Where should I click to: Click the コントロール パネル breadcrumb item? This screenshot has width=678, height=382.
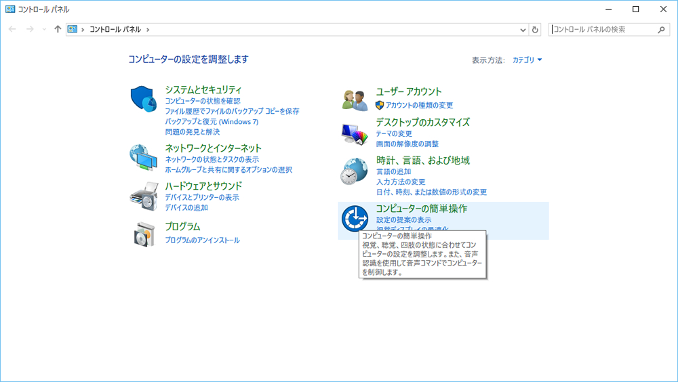coord(115,29)
